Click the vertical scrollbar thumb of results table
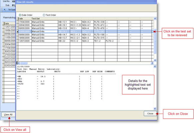This screenshot has height=133, width=194. 155,41
